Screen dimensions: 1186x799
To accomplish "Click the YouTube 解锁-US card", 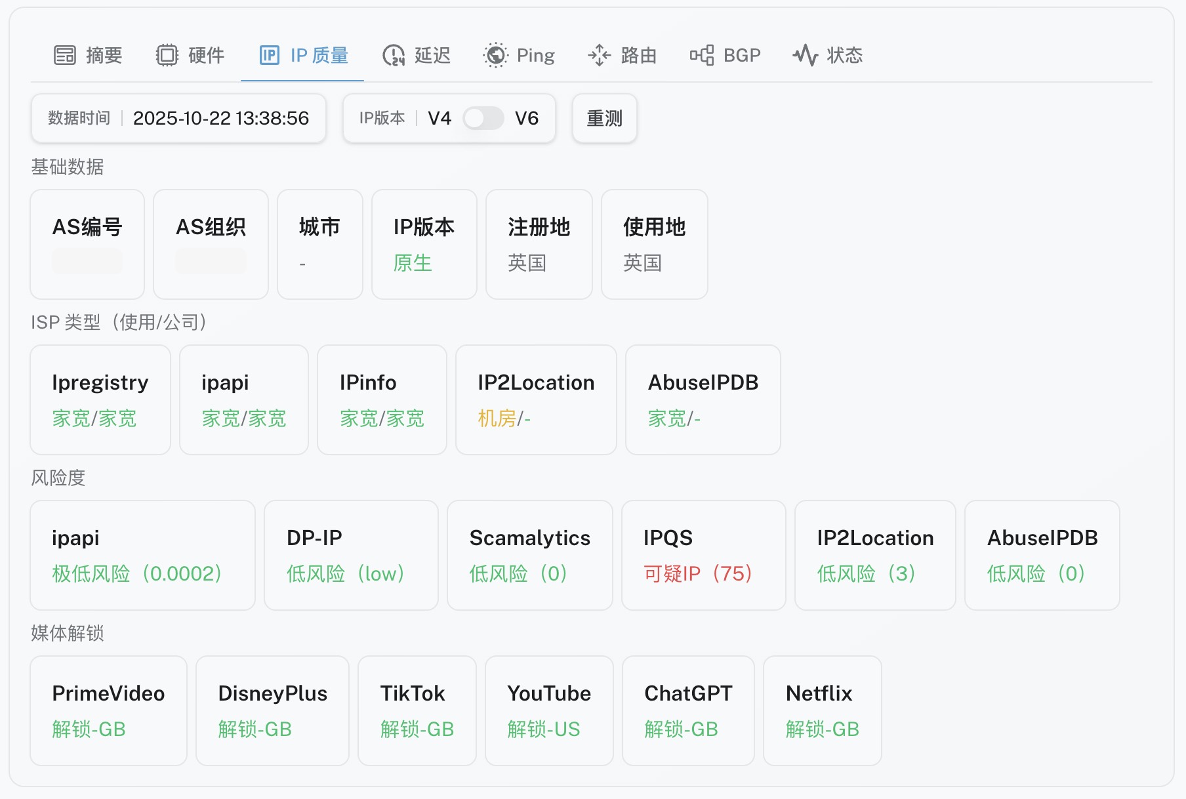I will coord(548,710).
